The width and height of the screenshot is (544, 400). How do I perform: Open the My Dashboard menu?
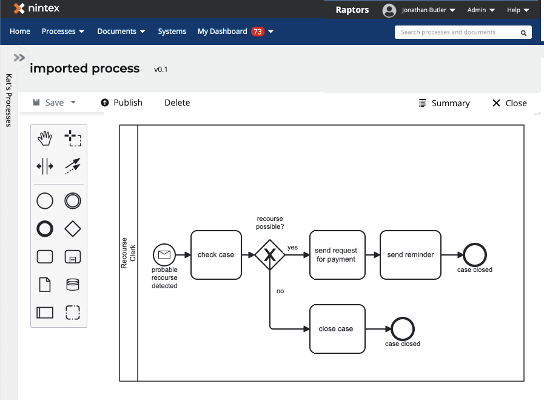[229, 31]
